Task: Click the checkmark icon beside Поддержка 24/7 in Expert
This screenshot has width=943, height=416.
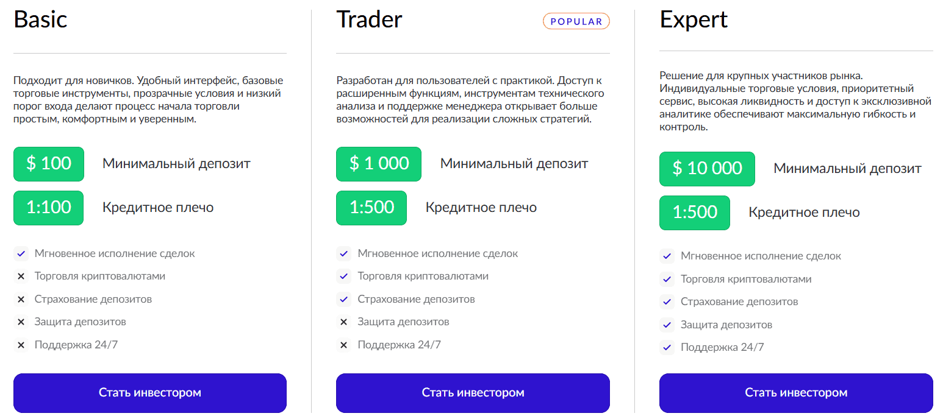Action: (x=667, y=348)
